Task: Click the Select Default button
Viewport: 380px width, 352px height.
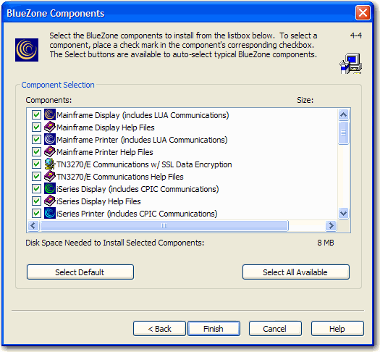Action: click(80, 272)
